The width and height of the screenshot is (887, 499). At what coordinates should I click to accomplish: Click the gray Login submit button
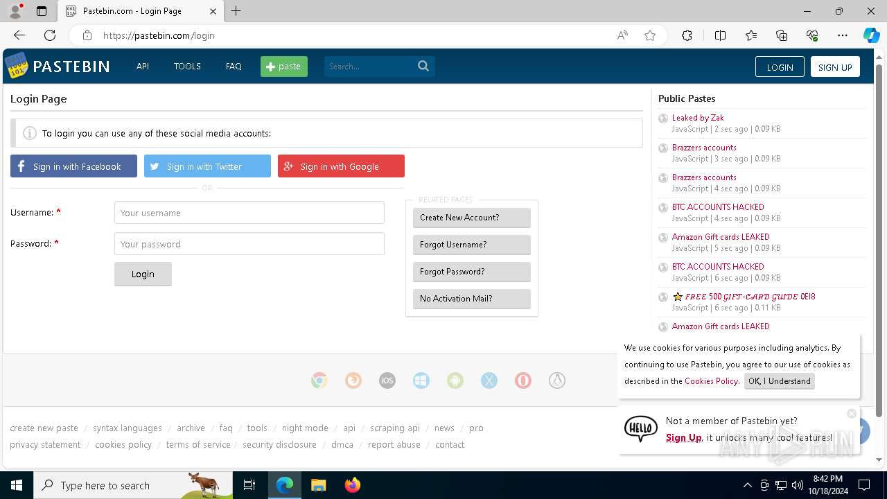tap(143, 274)
